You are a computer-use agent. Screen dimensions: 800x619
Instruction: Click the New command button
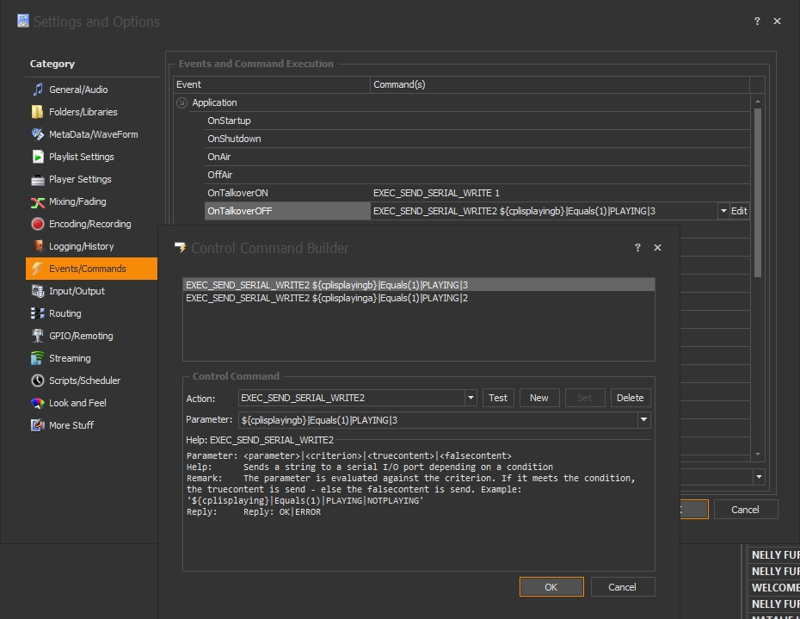539,398
